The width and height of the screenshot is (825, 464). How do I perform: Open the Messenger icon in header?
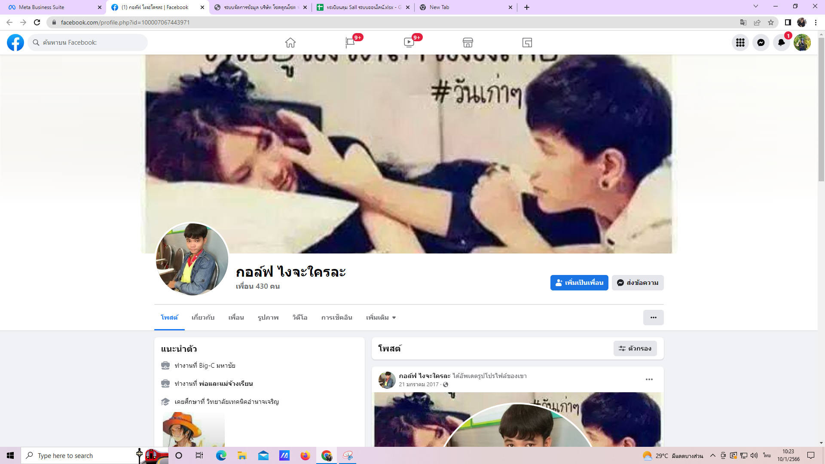761,43
